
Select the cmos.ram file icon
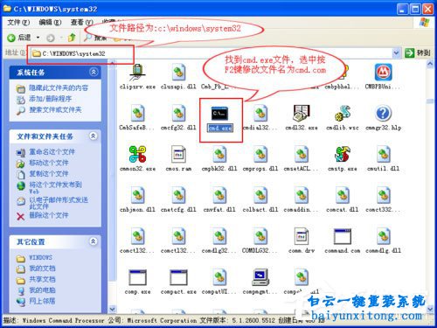tap(178, 154)
